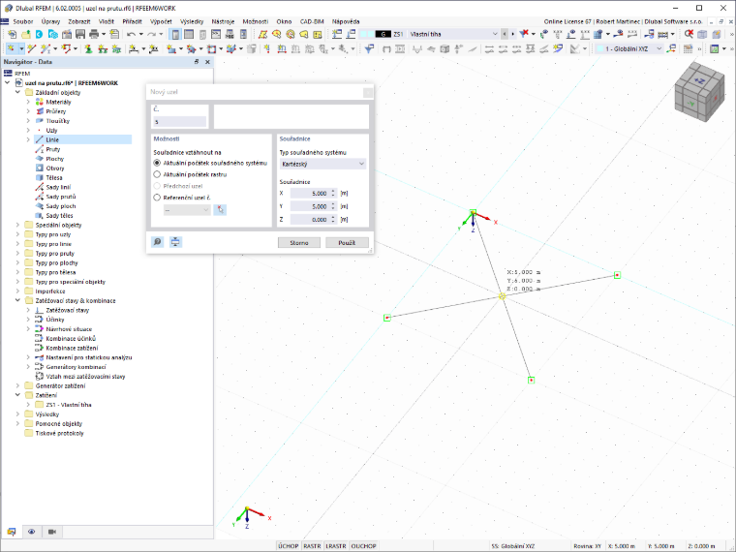The image size is (736, 552).
Task: Toggle ÚCHOP snap in status bar
Action: [x=289, y=546]
